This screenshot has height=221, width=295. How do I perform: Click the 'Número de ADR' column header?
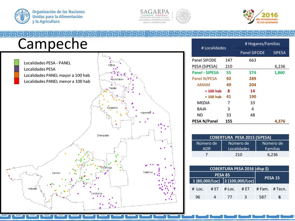207,146
